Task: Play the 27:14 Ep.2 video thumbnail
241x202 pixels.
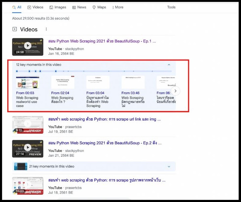Action: tap(28, 149)
